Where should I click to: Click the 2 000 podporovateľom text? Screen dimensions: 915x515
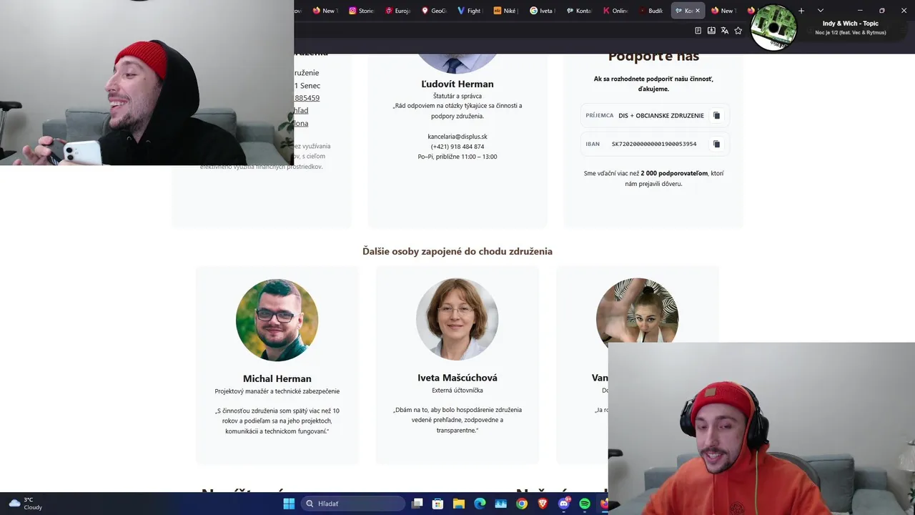(674, 173)
